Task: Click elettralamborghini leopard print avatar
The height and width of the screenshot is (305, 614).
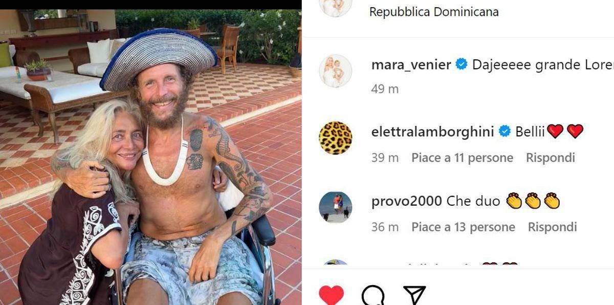Action: 336,138
